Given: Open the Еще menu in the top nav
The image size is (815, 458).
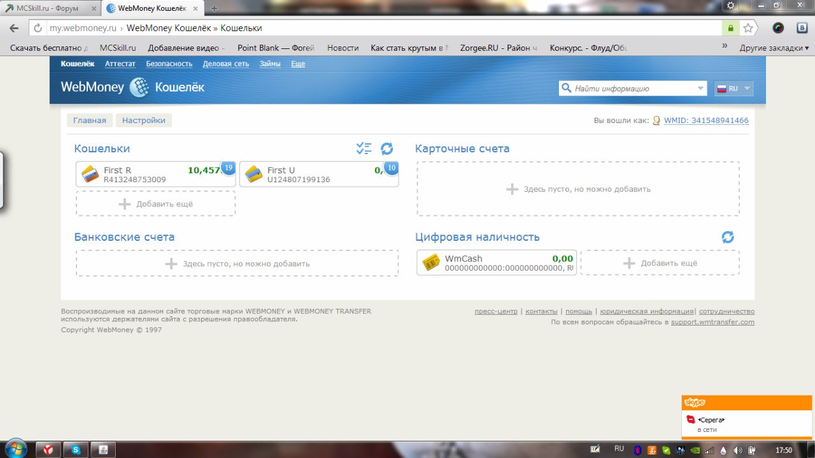Looking at the screenshot, I should coord(298,64).
